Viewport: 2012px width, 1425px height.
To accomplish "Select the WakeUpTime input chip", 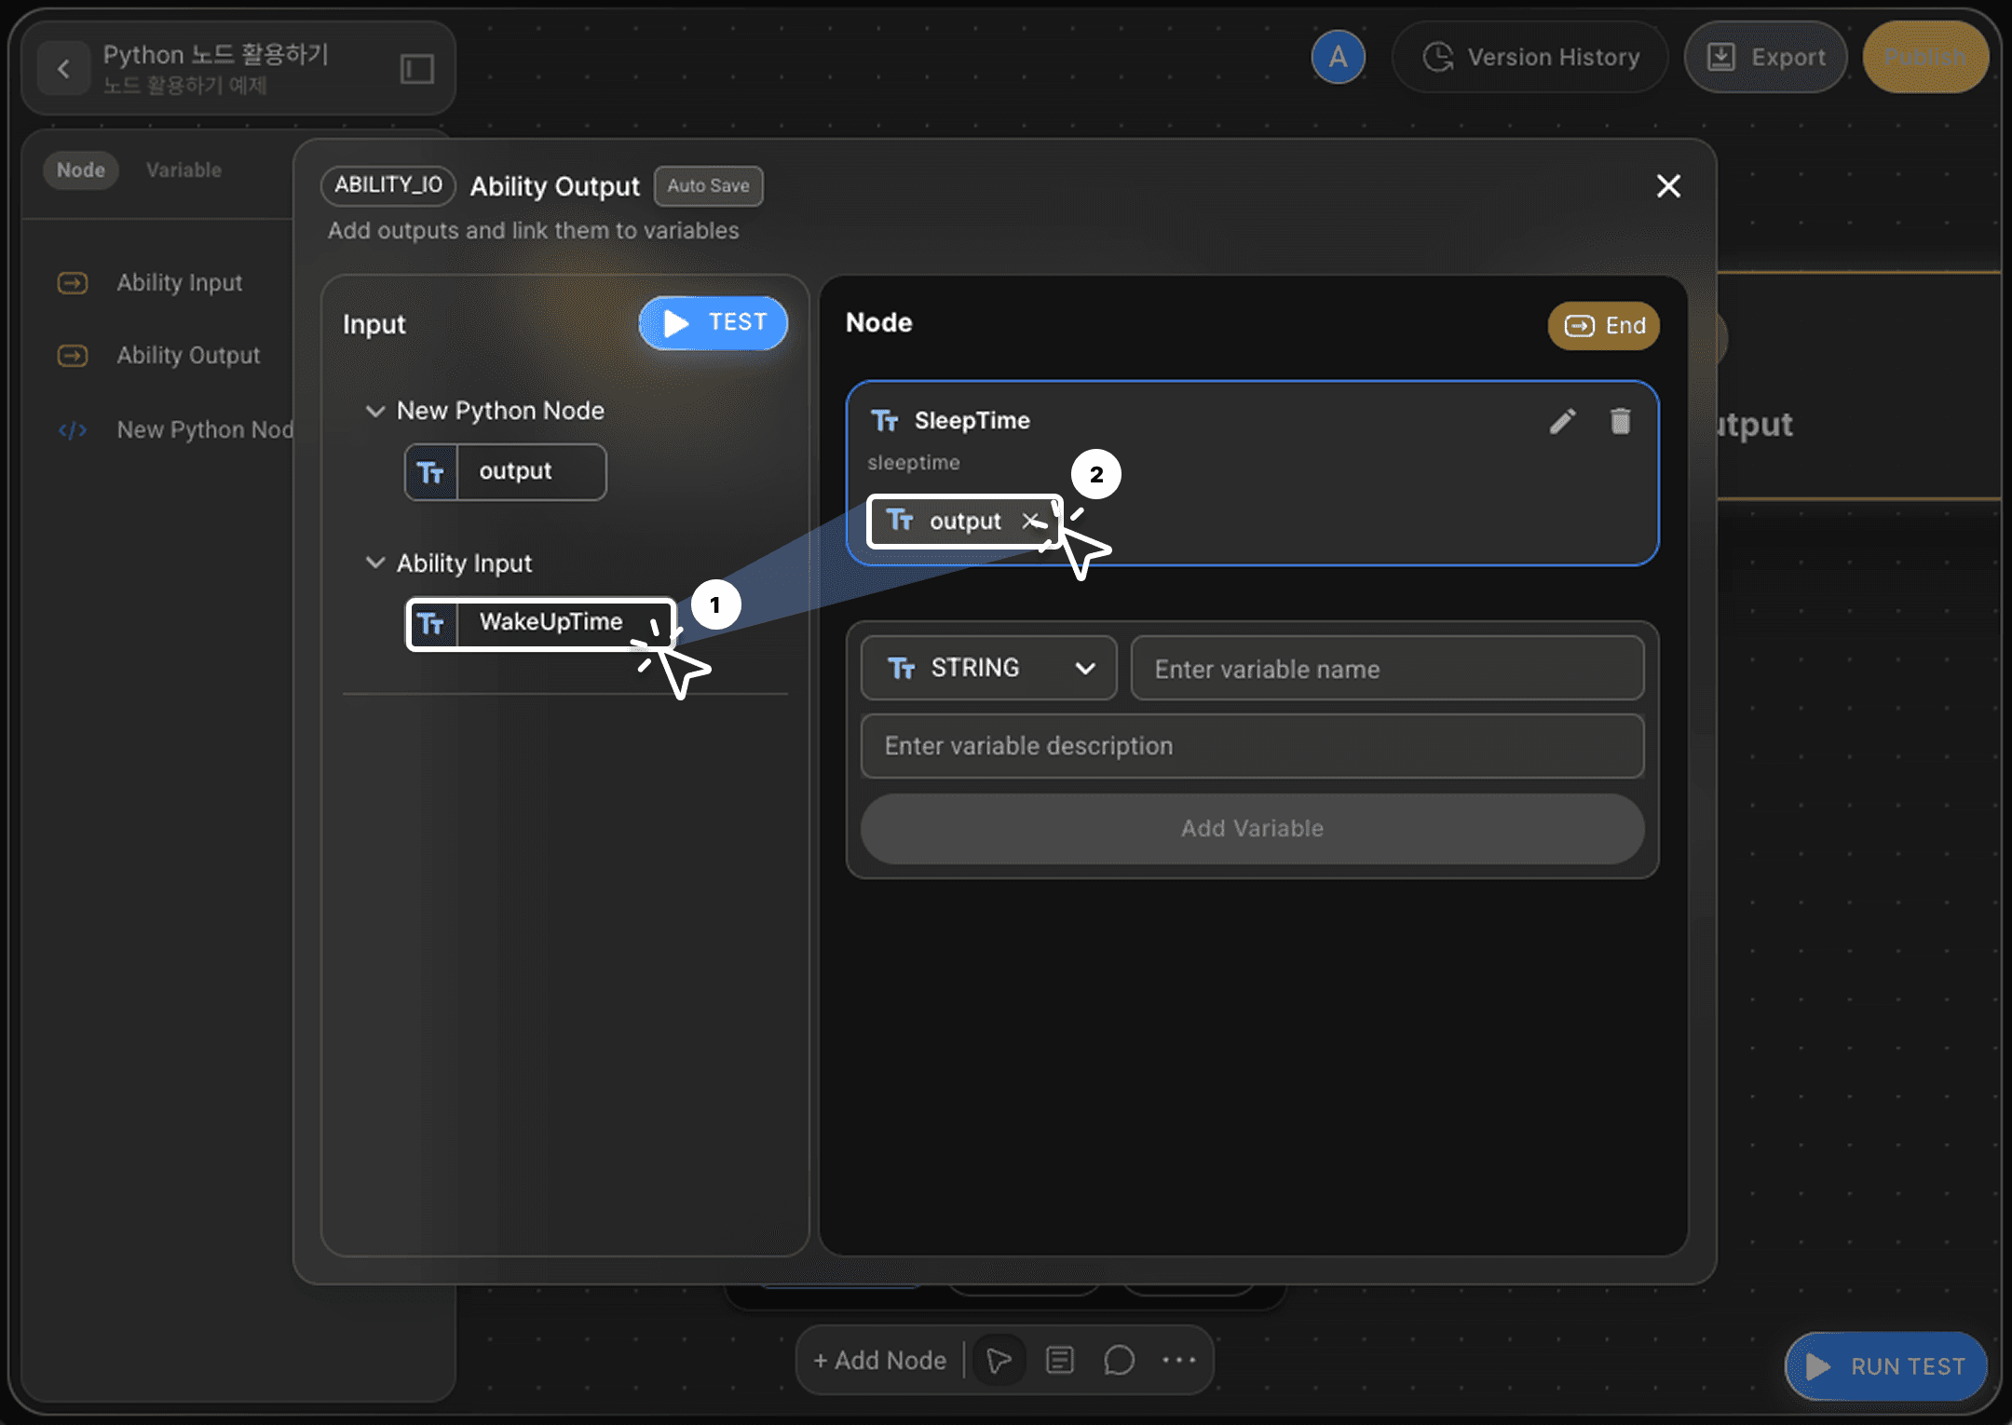I will coord(540,622).
